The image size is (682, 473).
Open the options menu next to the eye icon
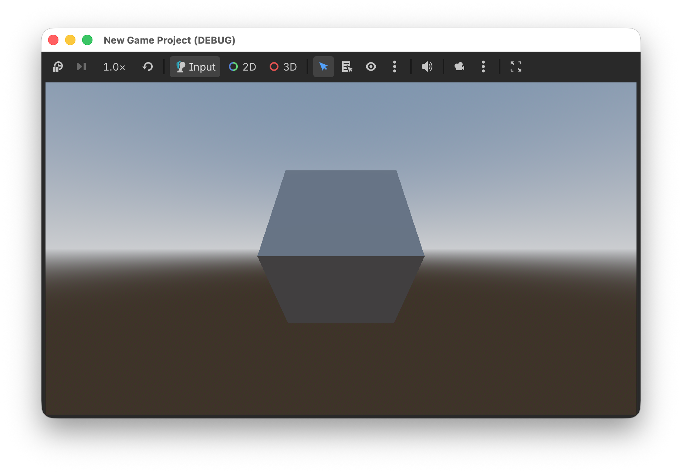click(x=394, y=67)
